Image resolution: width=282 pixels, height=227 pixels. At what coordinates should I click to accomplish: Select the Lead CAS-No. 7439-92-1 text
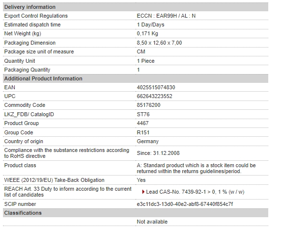195,192
